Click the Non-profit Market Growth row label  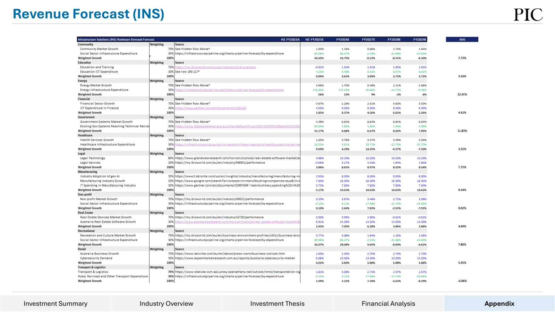pyautogui.click(x=99, y=199)
